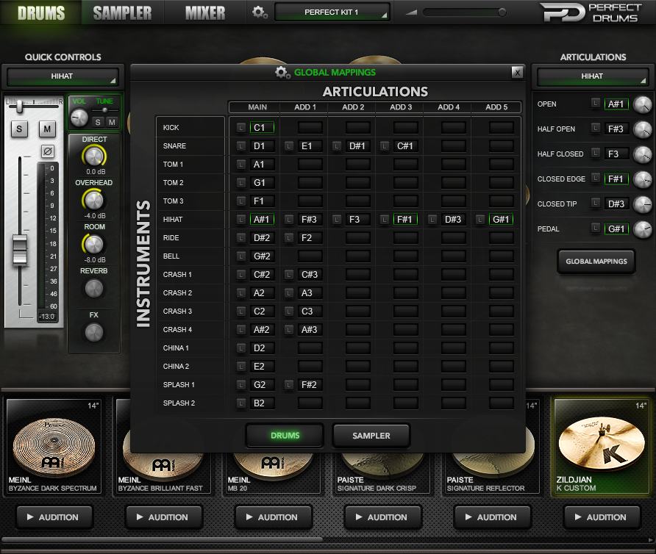This screenshot has width=656, height=554.
Task: Open Articulations HIHAT instrument dropdown
Action: (593, 76)
